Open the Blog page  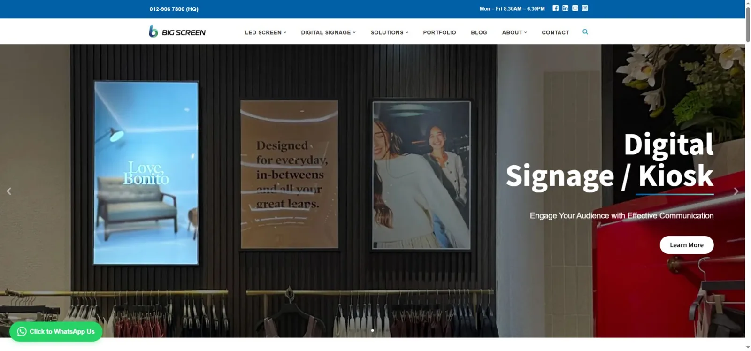[x=479, y=32]
